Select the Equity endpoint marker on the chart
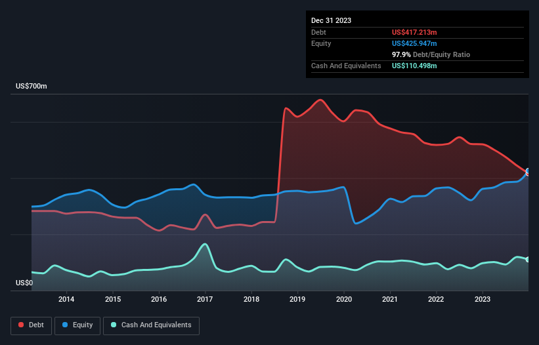Image resolution: width=539 pixels, height=345 pixels. (528, 171)
